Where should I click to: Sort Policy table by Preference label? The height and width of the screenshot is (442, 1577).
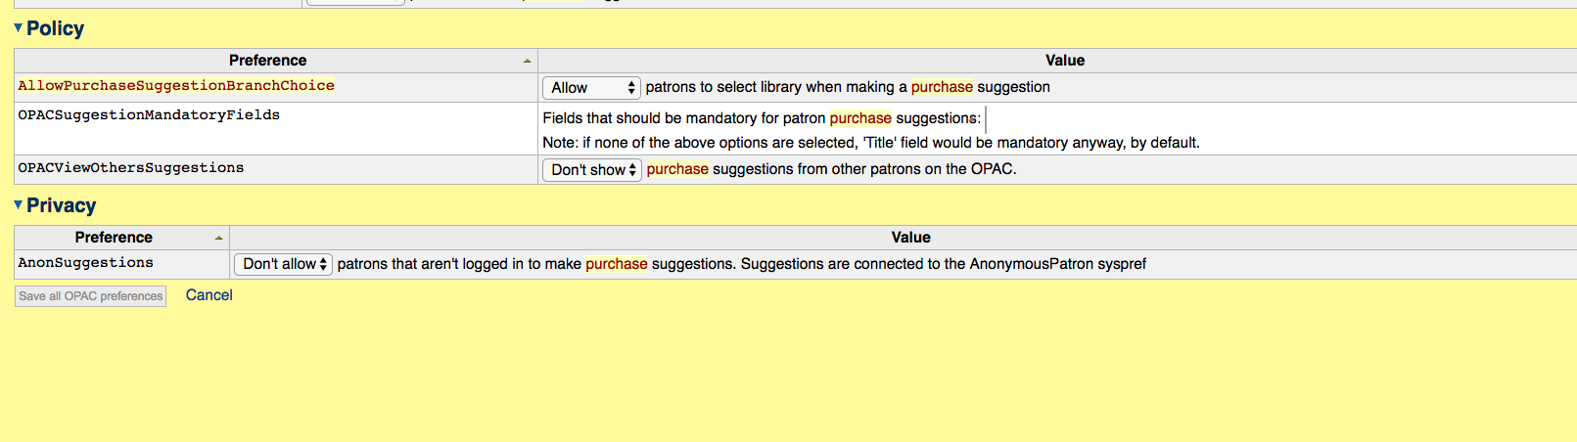267,61
